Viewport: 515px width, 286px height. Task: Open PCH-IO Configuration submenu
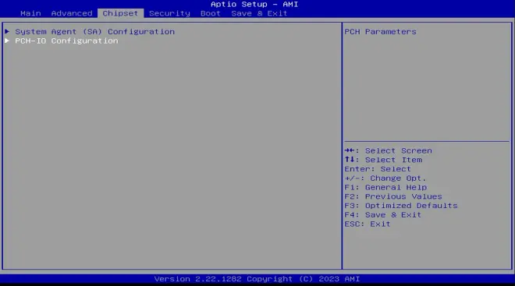click(66, 41)
